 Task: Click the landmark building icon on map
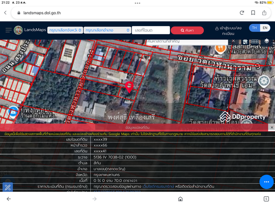tap(245, 42)
